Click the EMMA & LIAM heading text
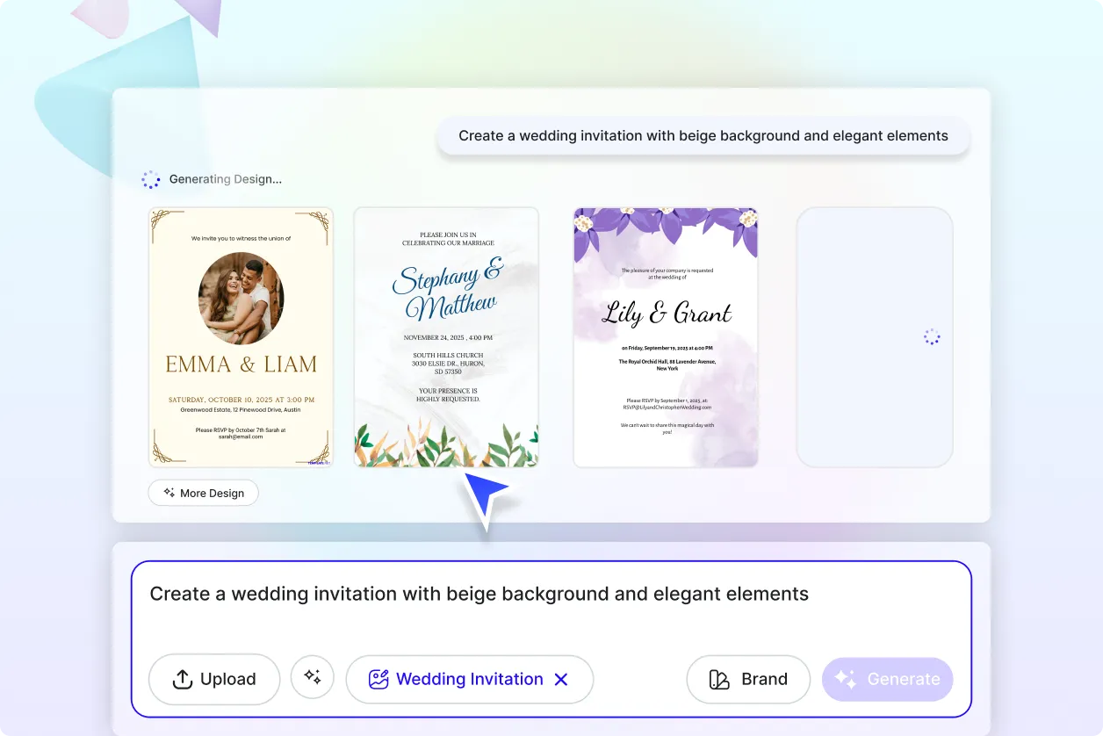 (x=241, y=364)
